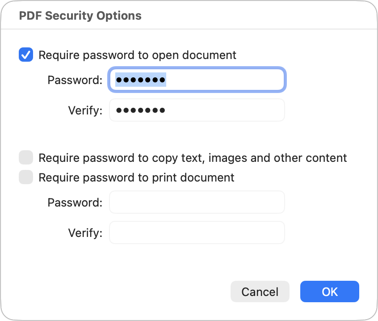Confirm the settings with the OK button

tap(330, 291)
